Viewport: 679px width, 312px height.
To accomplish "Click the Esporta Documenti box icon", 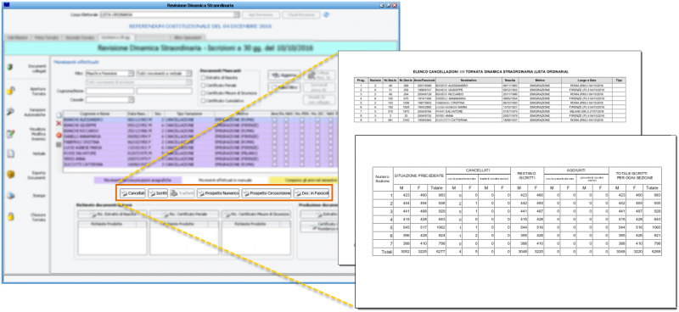I will pos(11,175).
